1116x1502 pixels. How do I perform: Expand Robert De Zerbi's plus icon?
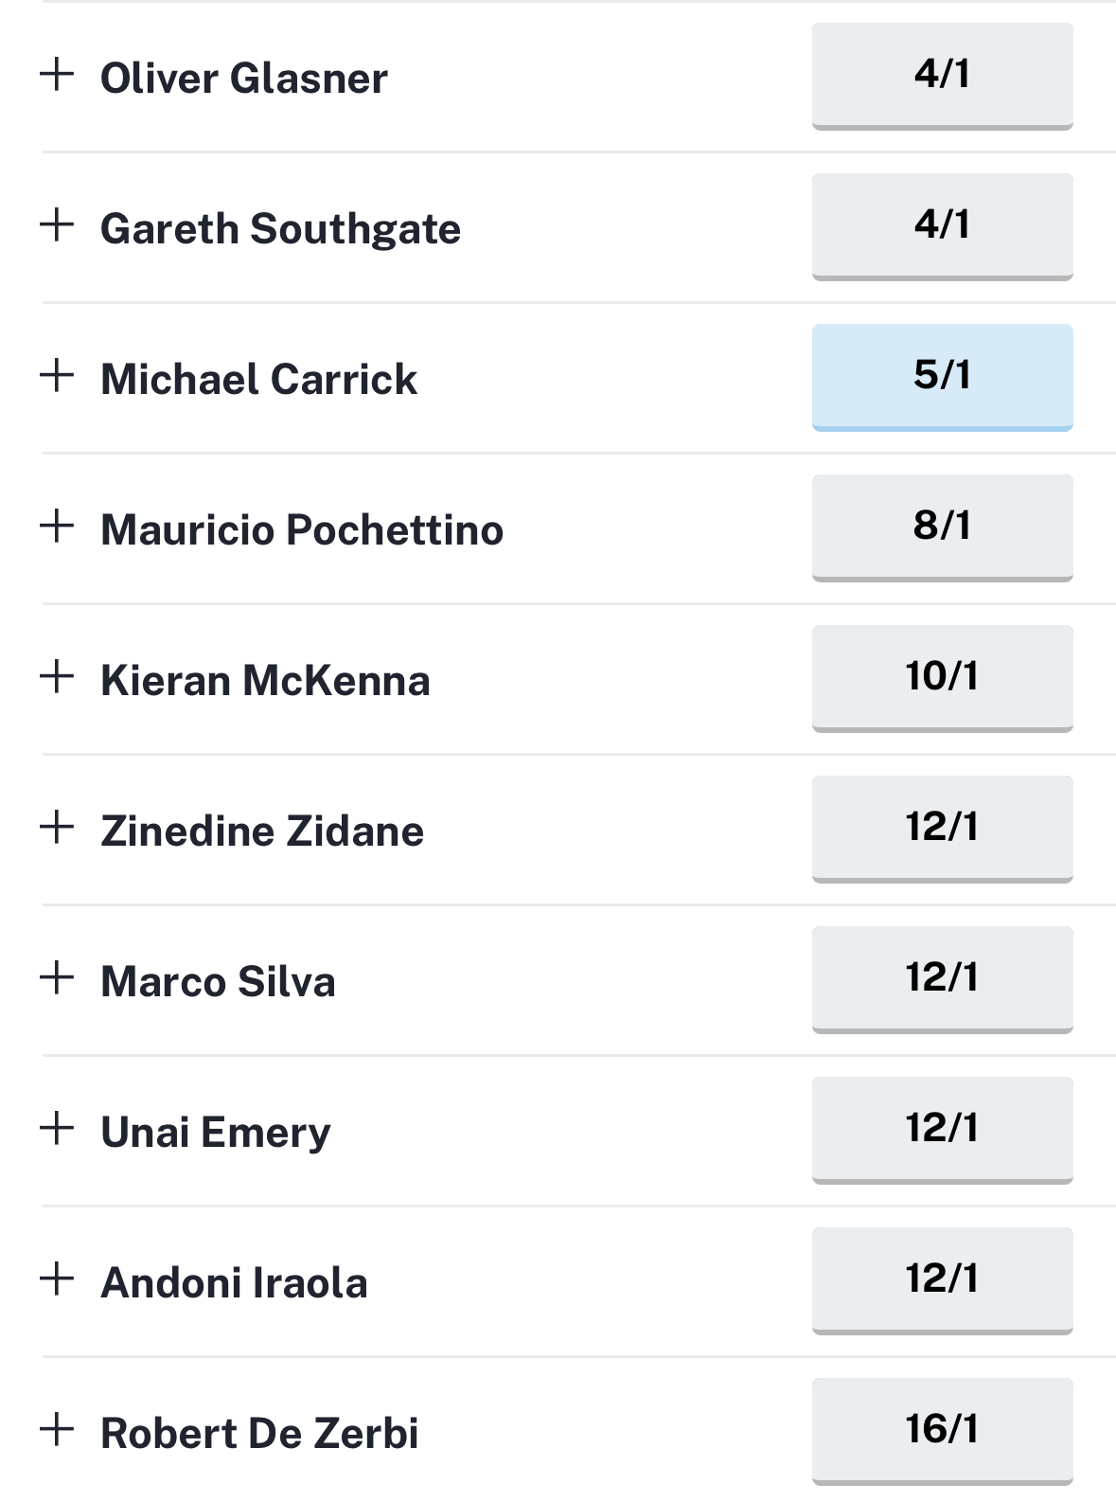57,1429
